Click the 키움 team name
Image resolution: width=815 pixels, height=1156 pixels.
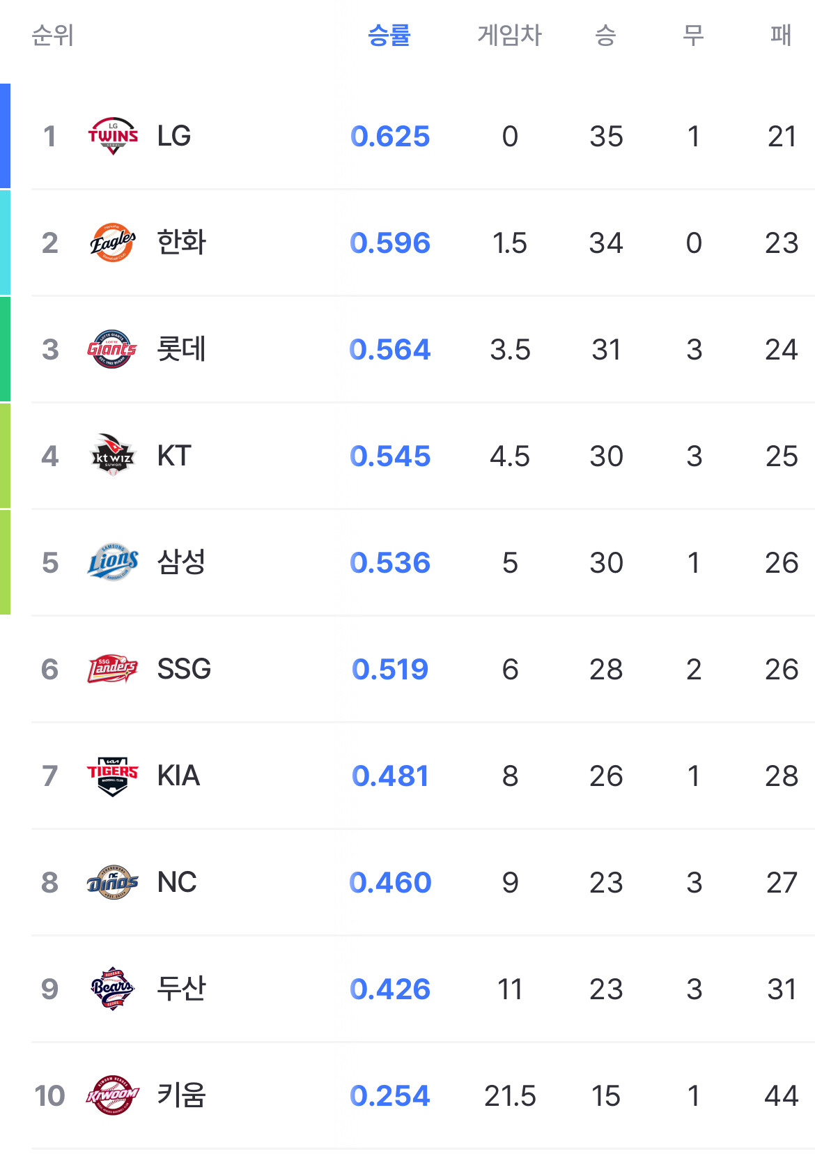[181, 1095]
